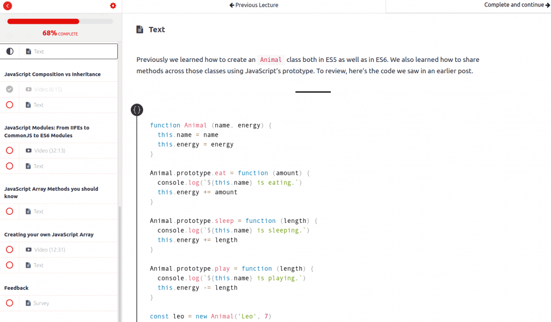Viewport: 551px width, 322px height.
Task: Click the video icon for Video (12:31)
Action: point(29,250)
